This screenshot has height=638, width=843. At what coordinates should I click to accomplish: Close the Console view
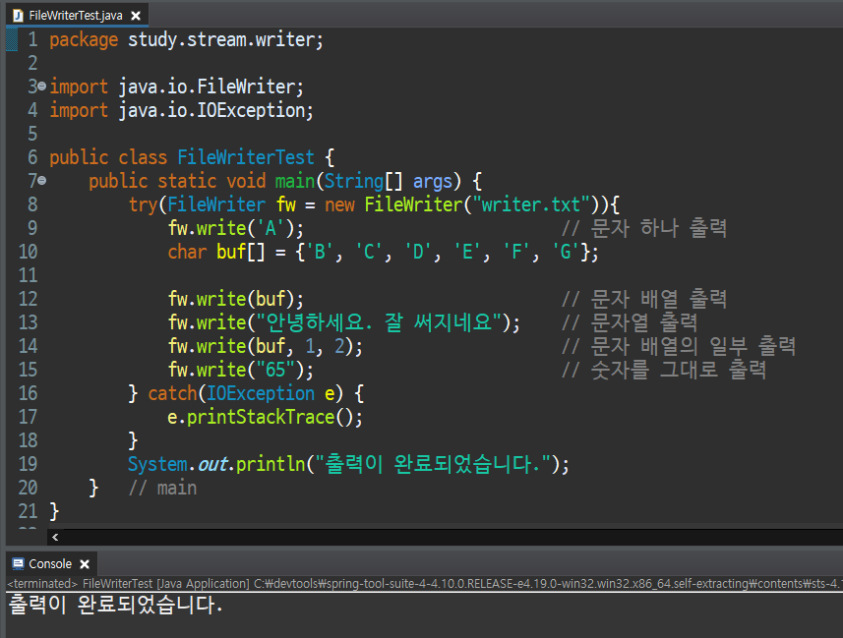(85, 564)
